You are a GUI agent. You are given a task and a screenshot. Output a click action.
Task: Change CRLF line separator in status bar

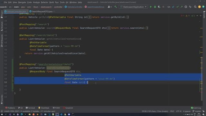tap(172, 111)
